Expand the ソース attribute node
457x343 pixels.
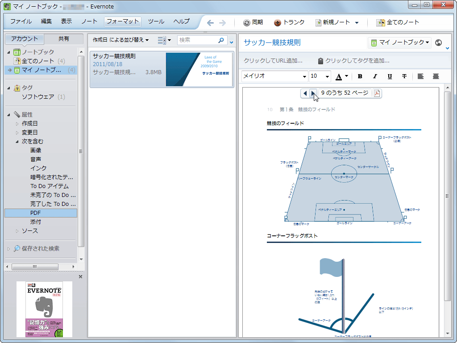(x=17, y=231)
